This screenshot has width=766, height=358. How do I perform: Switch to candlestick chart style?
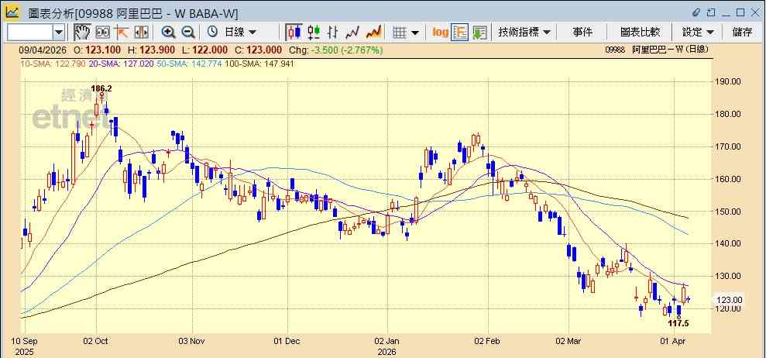pos(294,33)
